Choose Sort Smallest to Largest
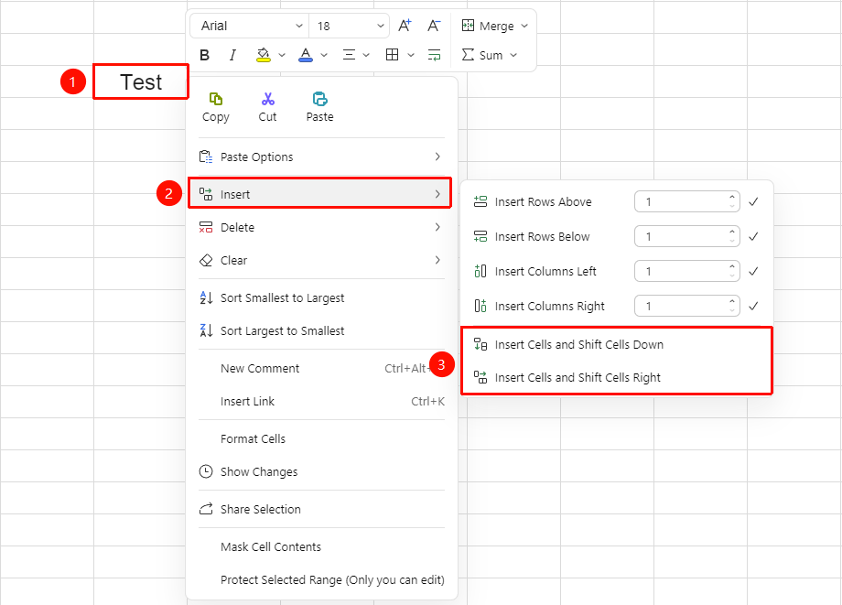The image size is (842, 605). [x=321, y=298]
